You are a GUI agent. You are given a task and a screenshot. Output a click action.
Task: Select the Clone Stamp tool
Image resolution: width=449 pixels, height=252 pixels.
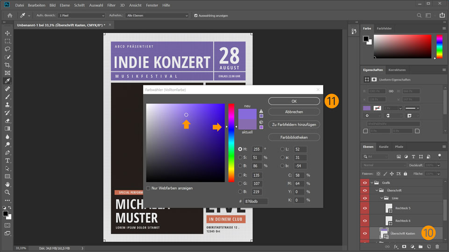[x=7, y=105]
